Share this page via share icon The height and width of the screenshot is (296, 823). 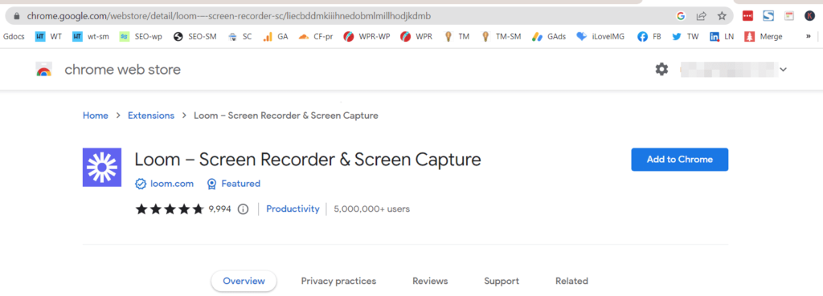pyautogui.click(x=701, y=16)
